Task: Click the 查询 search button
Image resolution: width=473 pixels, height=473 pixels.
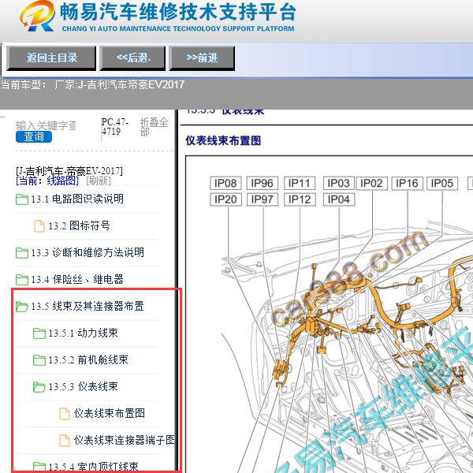Action: click(x=34, y=136)
